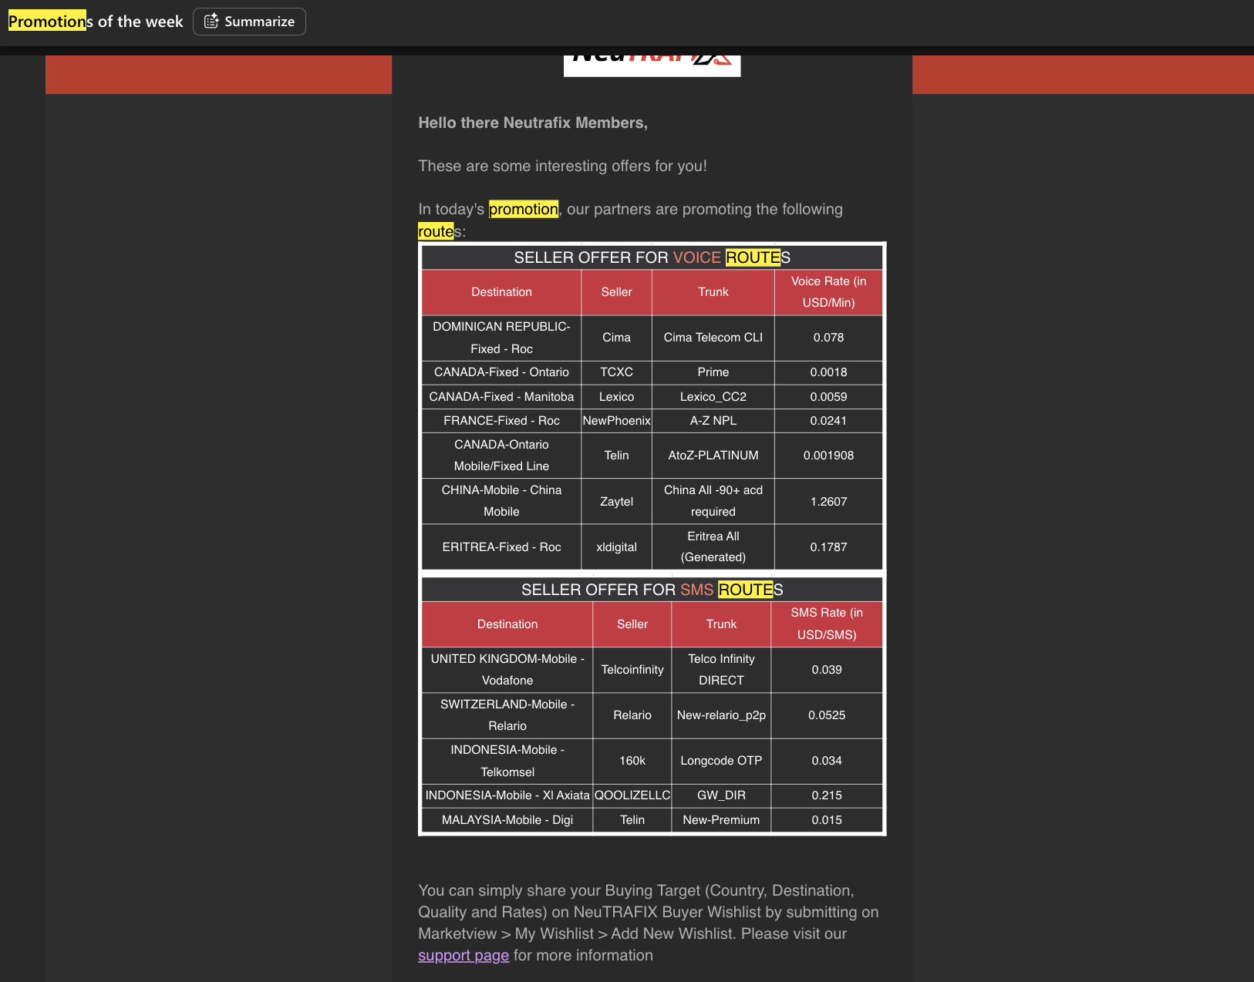The height and width of the screenshot is (982, 1254).
Task: Click trunk 'New-Premium' cell
Action: point(721,820)
